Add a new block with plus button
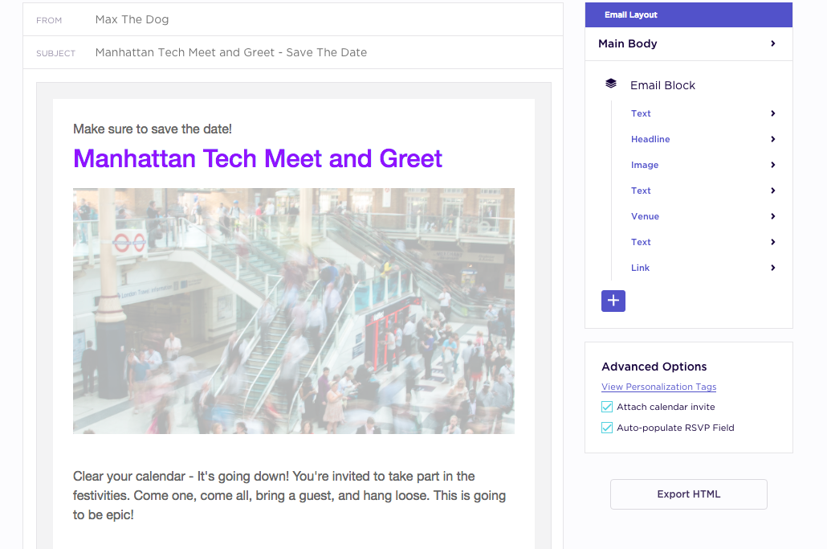 [613, 301]
